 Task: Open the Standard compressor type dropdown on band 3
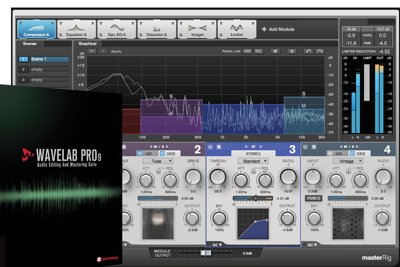pos(253,161)
